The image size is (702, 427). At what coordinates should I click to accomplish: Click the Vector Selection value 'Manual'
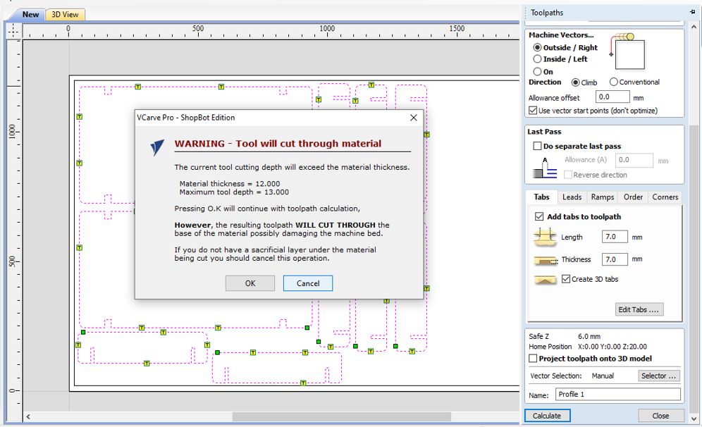click(x=603, y=376)
